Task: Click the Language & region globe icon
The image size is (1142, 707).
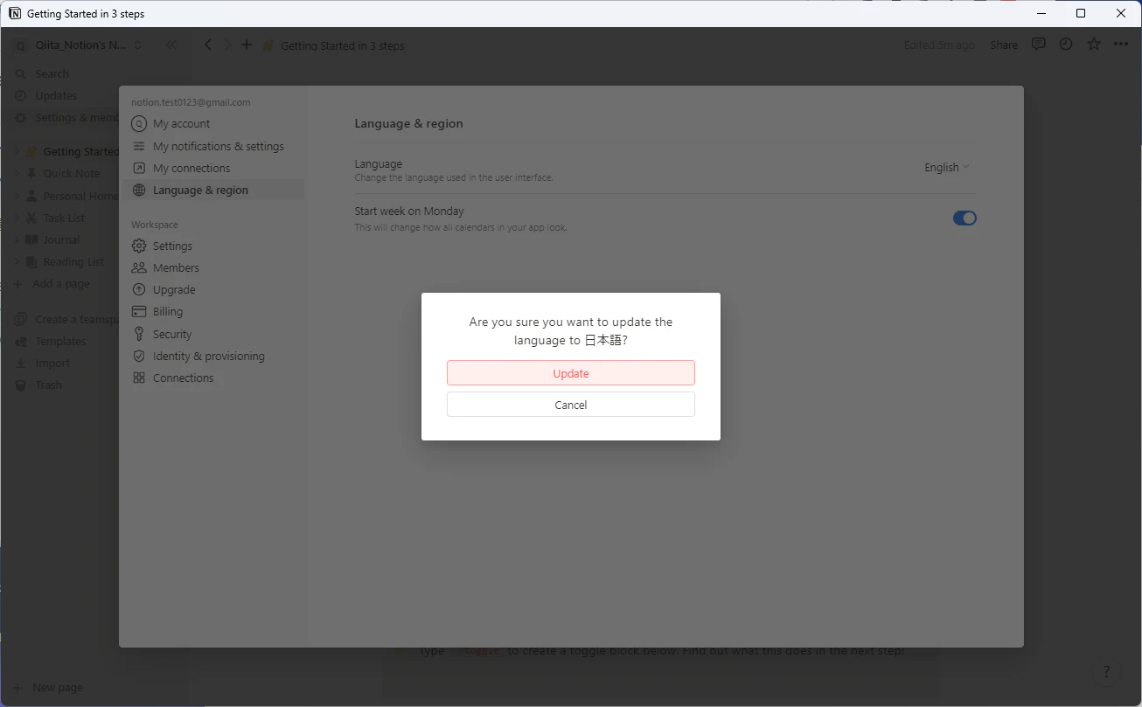Action: click(x=139, y=191)
